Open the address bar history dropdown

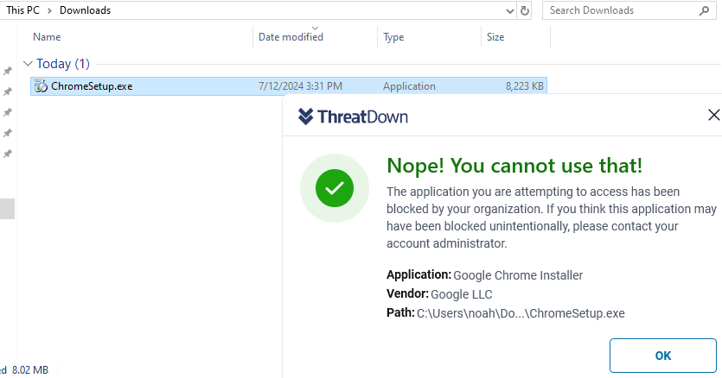pos(510,10)
